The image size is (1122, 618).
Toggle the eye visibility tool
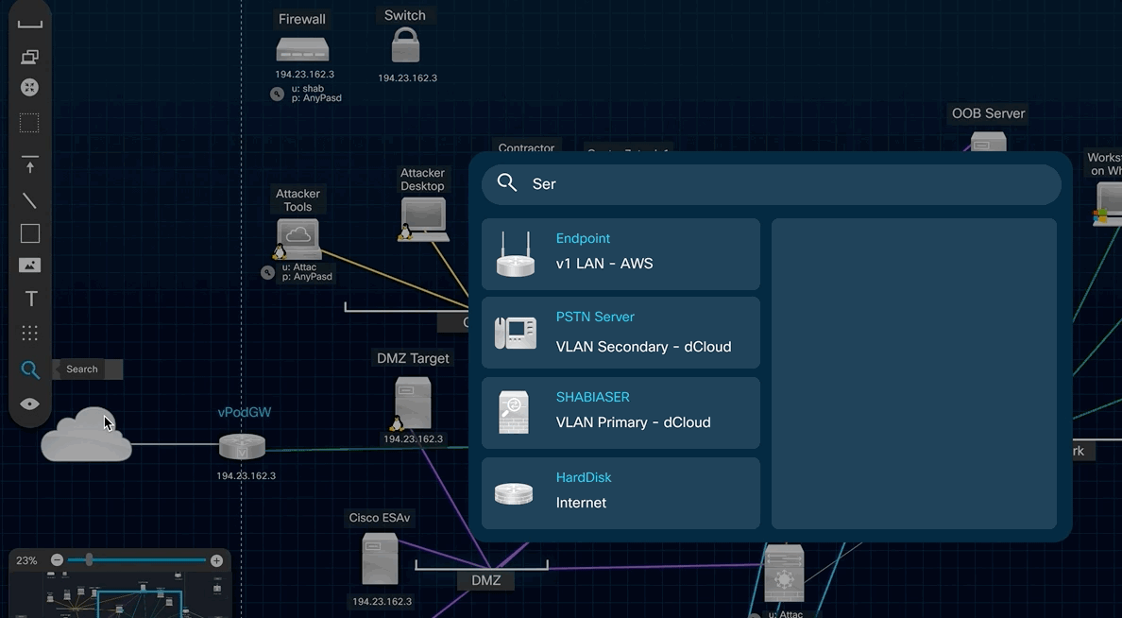tap(29, 403)
